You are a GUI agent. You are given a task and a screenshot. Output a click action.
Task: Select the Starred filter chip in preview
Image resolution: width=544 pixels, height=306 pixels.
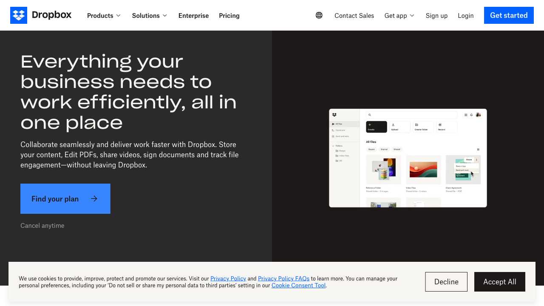(384, 149)
